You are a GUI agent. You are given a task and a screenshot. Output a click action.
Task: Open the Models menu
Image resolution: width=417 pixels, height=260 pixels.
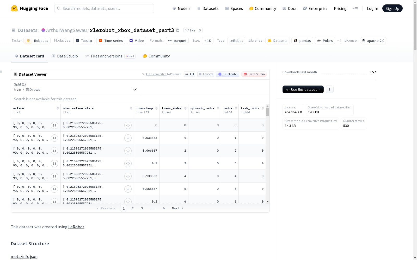[181, 8]
